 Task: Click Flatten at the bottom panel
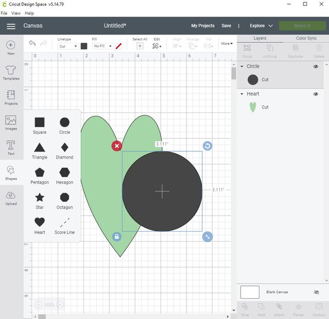point(298,309)
